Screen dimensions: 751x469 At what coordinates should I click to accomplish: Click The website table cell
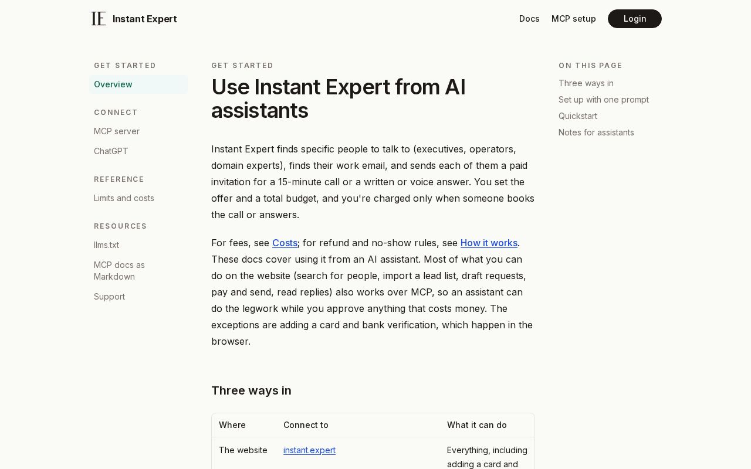coord(243,450)
